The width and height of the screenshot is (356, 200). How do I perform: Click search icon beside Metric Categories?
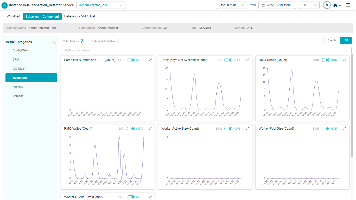point(54,42)
